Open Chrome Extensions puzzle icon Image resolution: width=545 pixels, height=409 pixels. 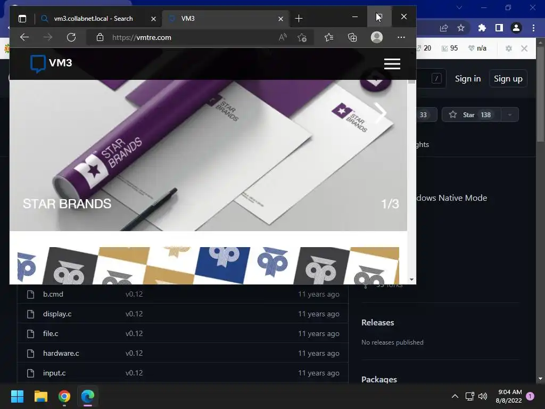point(482,28)
